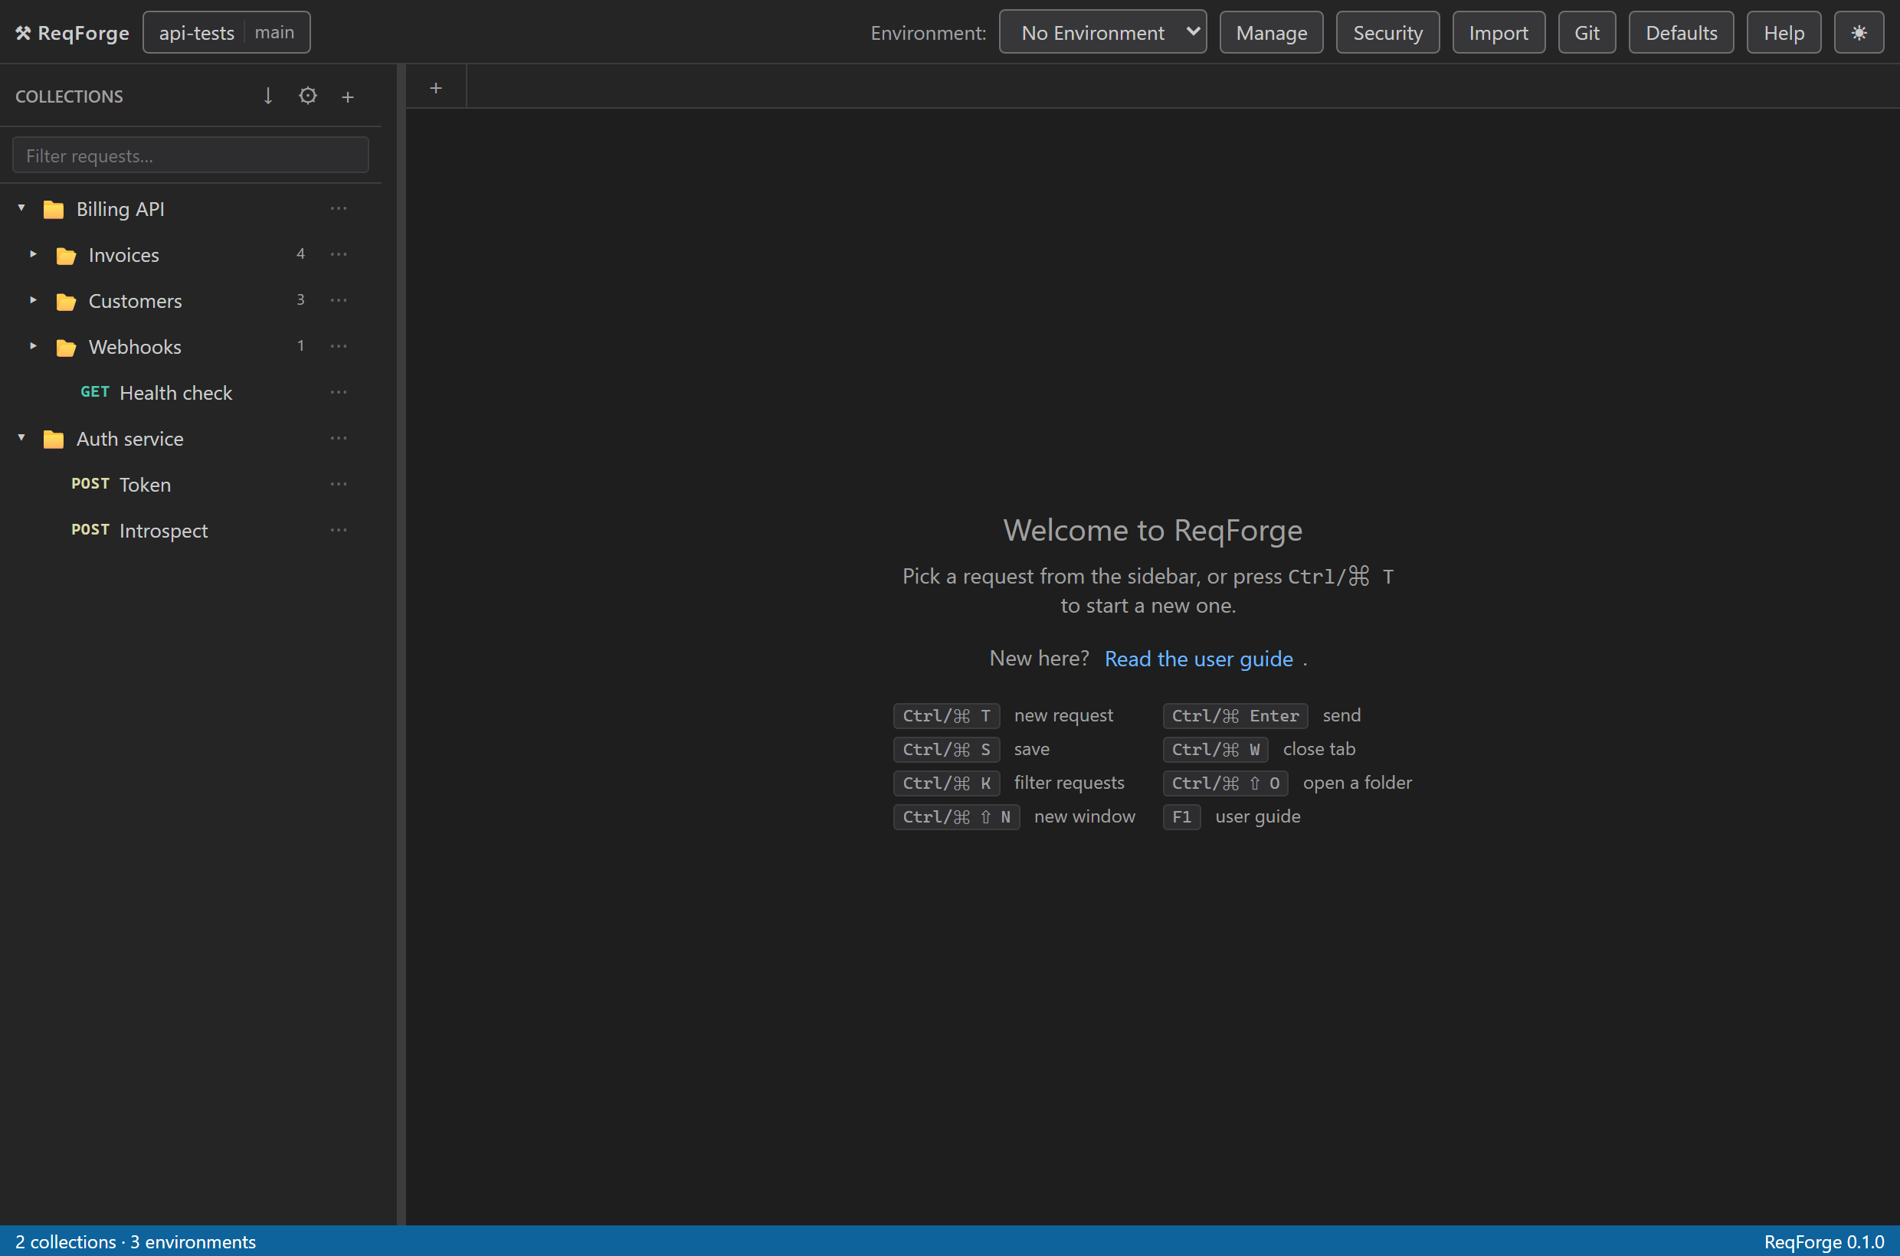The height and width of the screenshot is (1256, 1900).
Task: Expand the Invoices folder
Action: click(34, 254)
